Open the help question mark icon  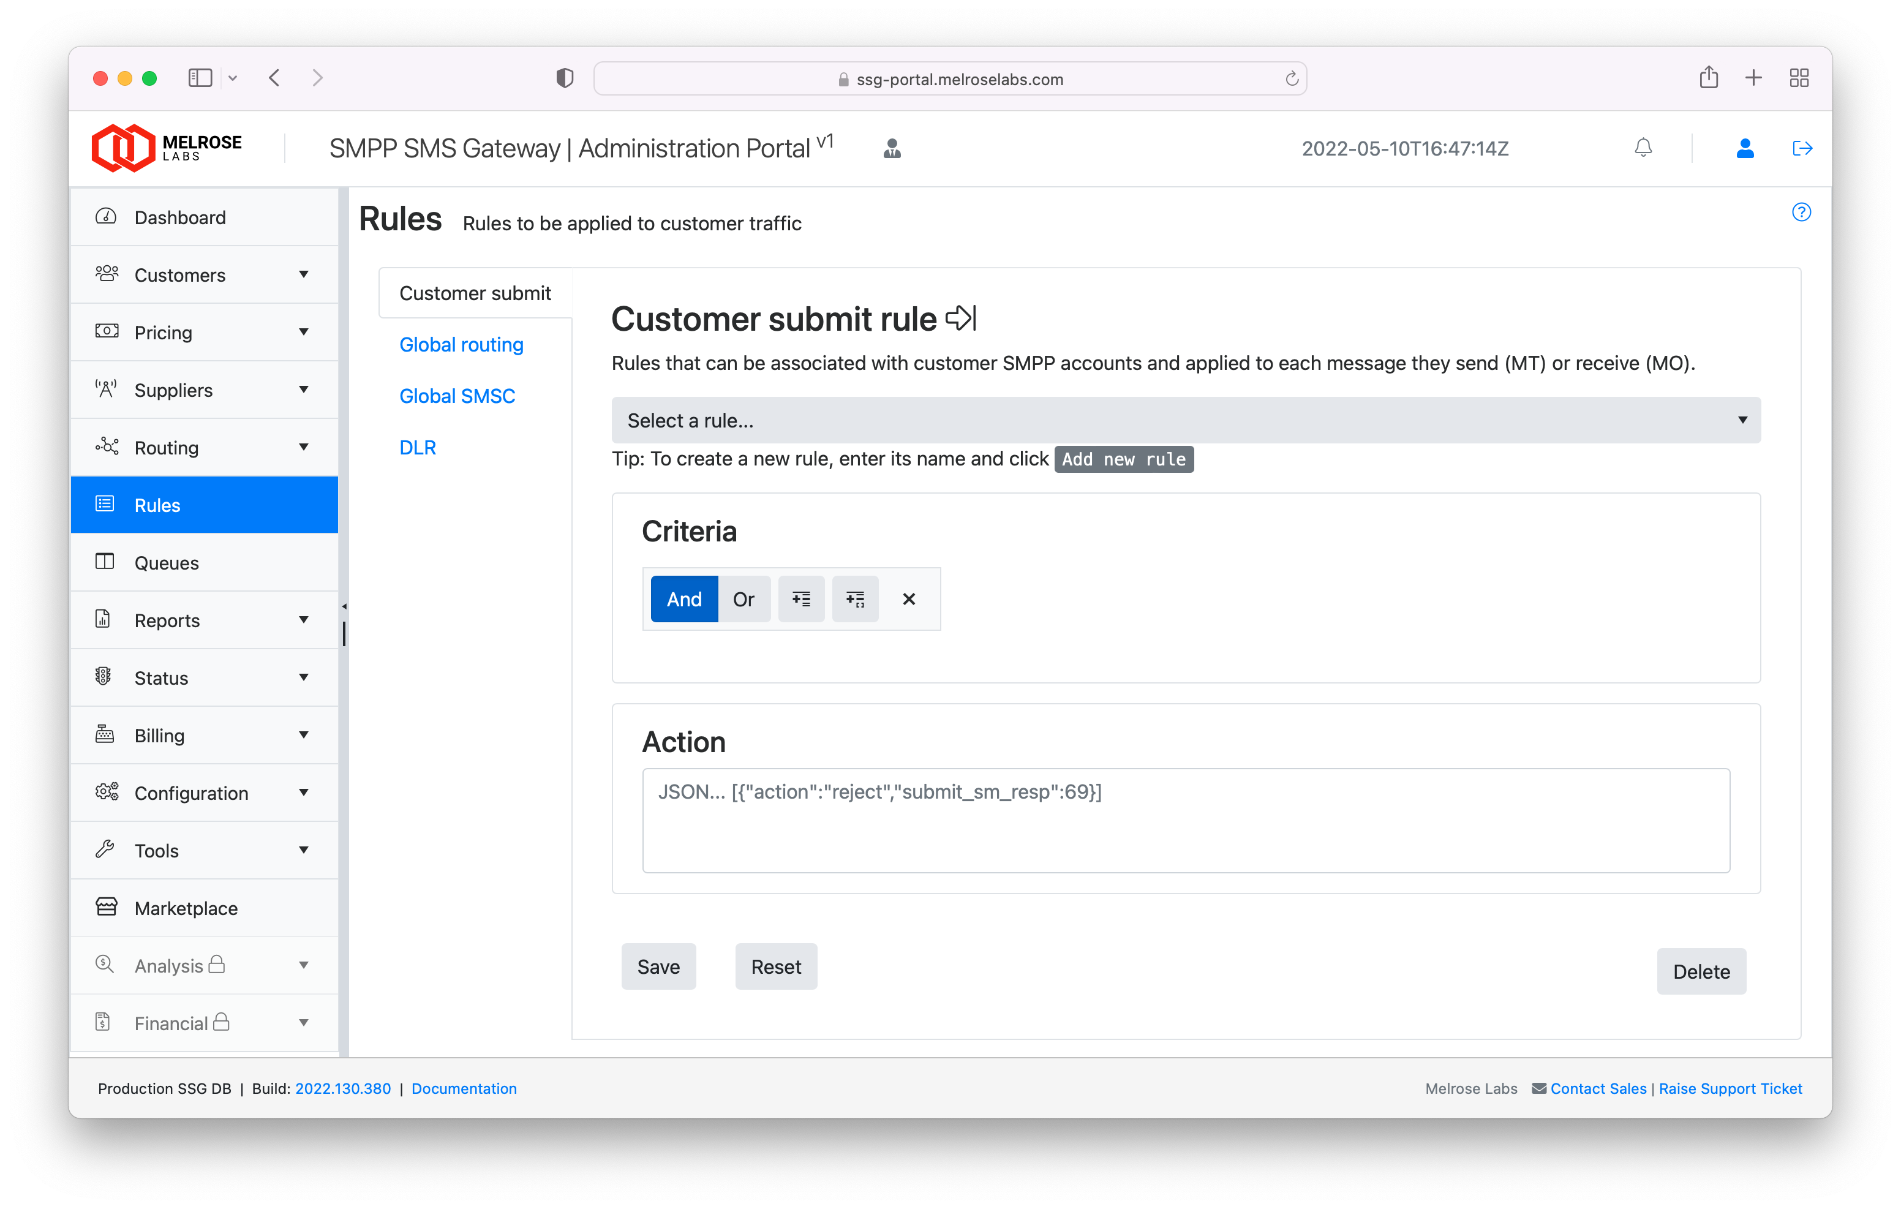pyautogui.click(x=1801, y=212)
